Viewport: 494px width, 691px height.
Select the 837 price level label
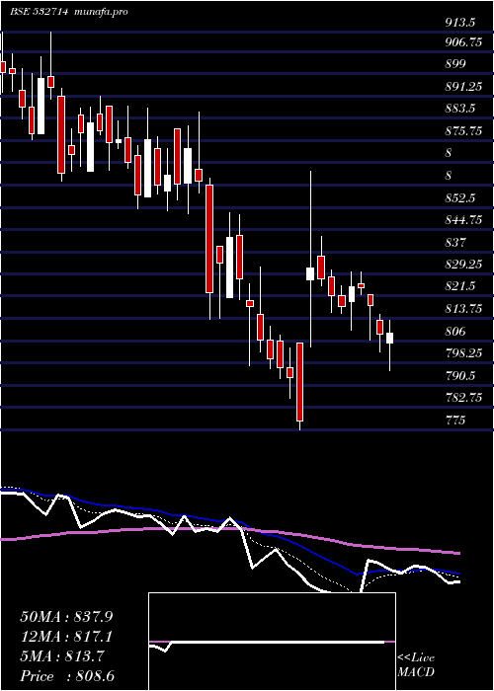tap(454, 243)
